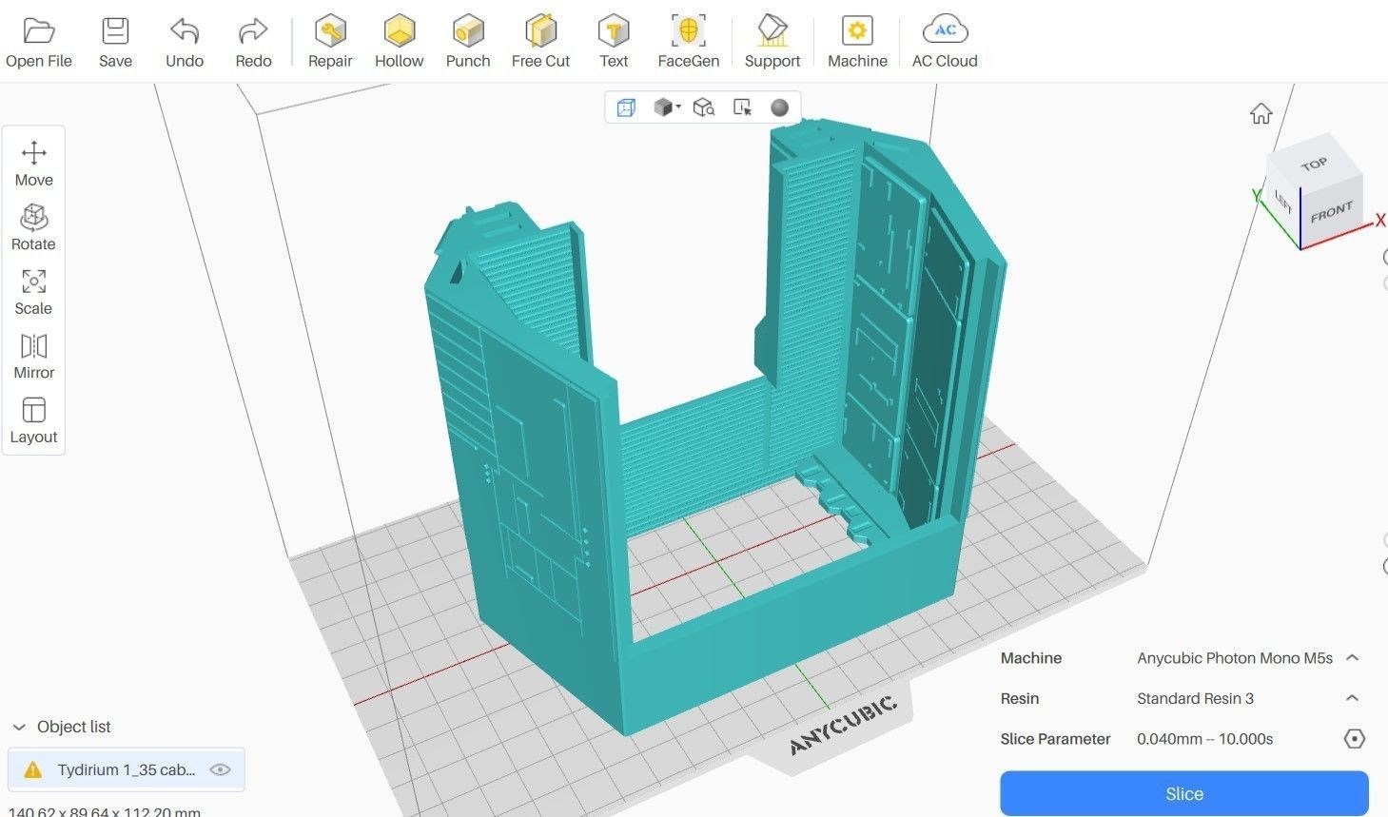
Task: Select the Punch tool
Action: coord(468,43)
